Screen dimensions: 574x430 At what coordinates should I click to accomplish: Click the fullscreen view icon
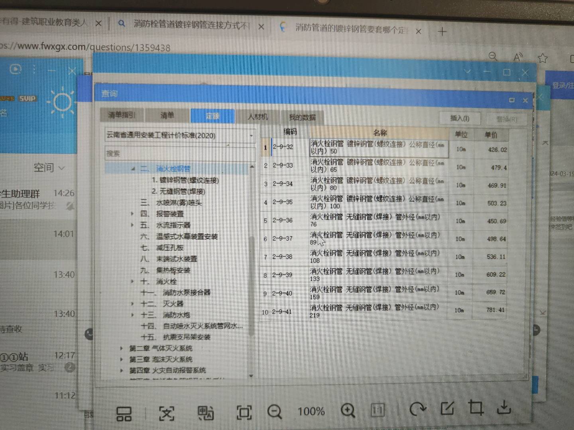(244, 412)
